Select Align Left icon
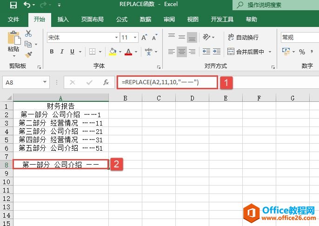This screenshot has width=319, height=226. point(172,52)
